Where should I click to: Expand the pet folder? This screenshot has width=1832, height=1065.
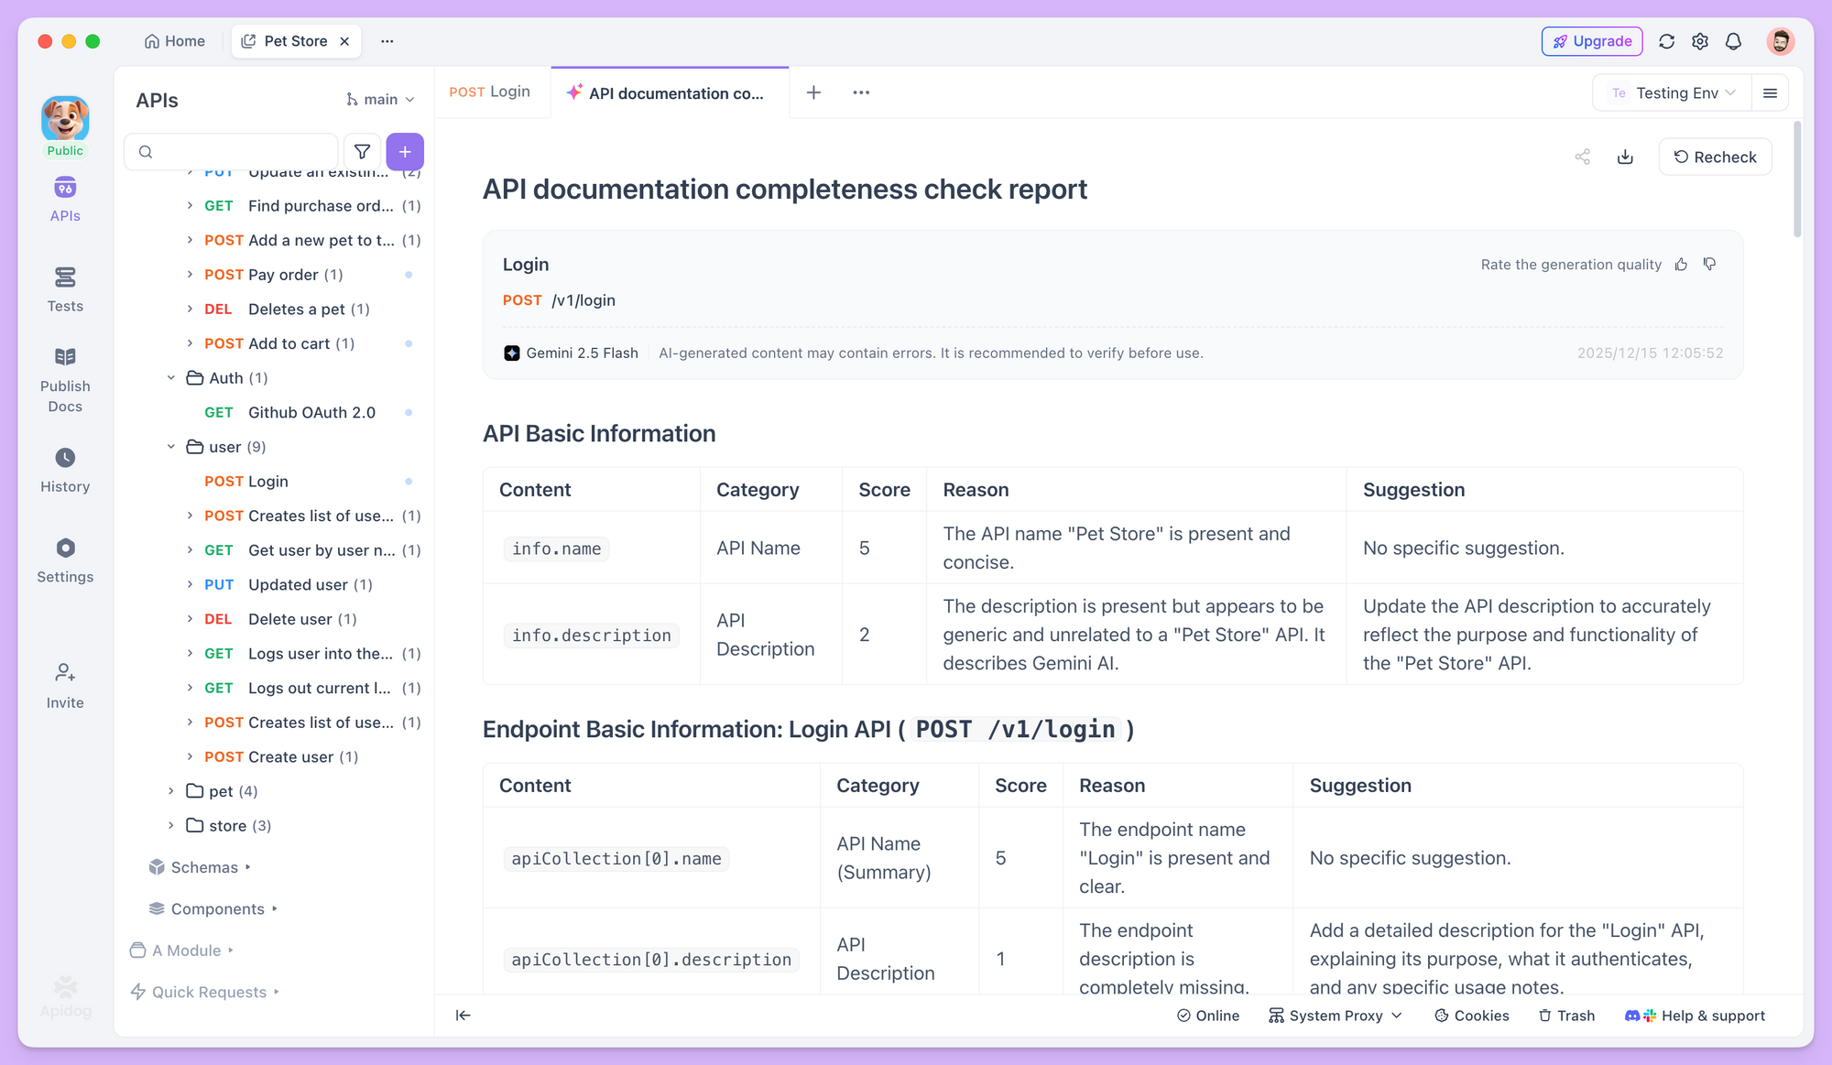click(171, 791)
